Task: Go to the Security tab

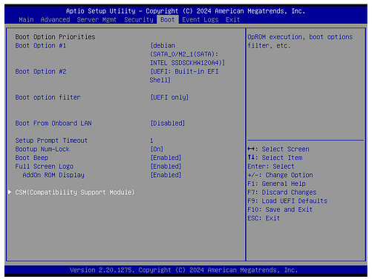Action: coord(139,19)
